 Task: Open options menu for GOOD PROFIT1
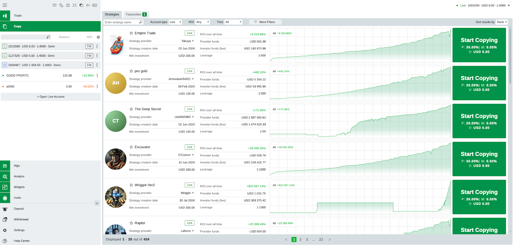click(x=97, y=76)
